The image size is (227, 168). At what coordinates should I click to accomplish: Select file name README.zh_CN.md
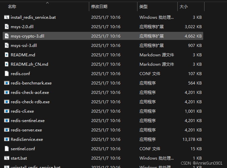(x=30, y=64)
